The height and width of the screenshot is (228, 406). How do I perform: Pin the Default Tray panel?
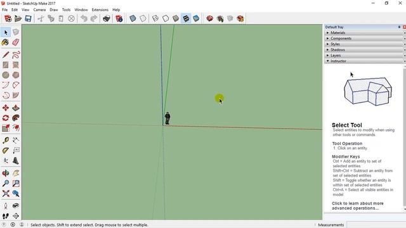pyautogui.click(x=399, y=27)
